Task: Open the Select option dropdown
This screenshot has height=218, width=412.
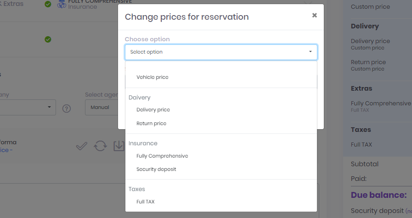Action: pyautogui.click(x=221, y=52)
